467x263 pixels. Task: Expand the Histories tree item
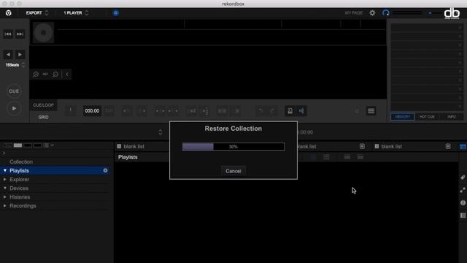point(5,197)
